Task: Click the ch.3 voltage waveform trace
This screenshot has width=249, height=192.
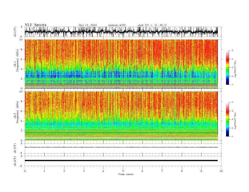Action: pyautogui.click(x=121, y=147)
